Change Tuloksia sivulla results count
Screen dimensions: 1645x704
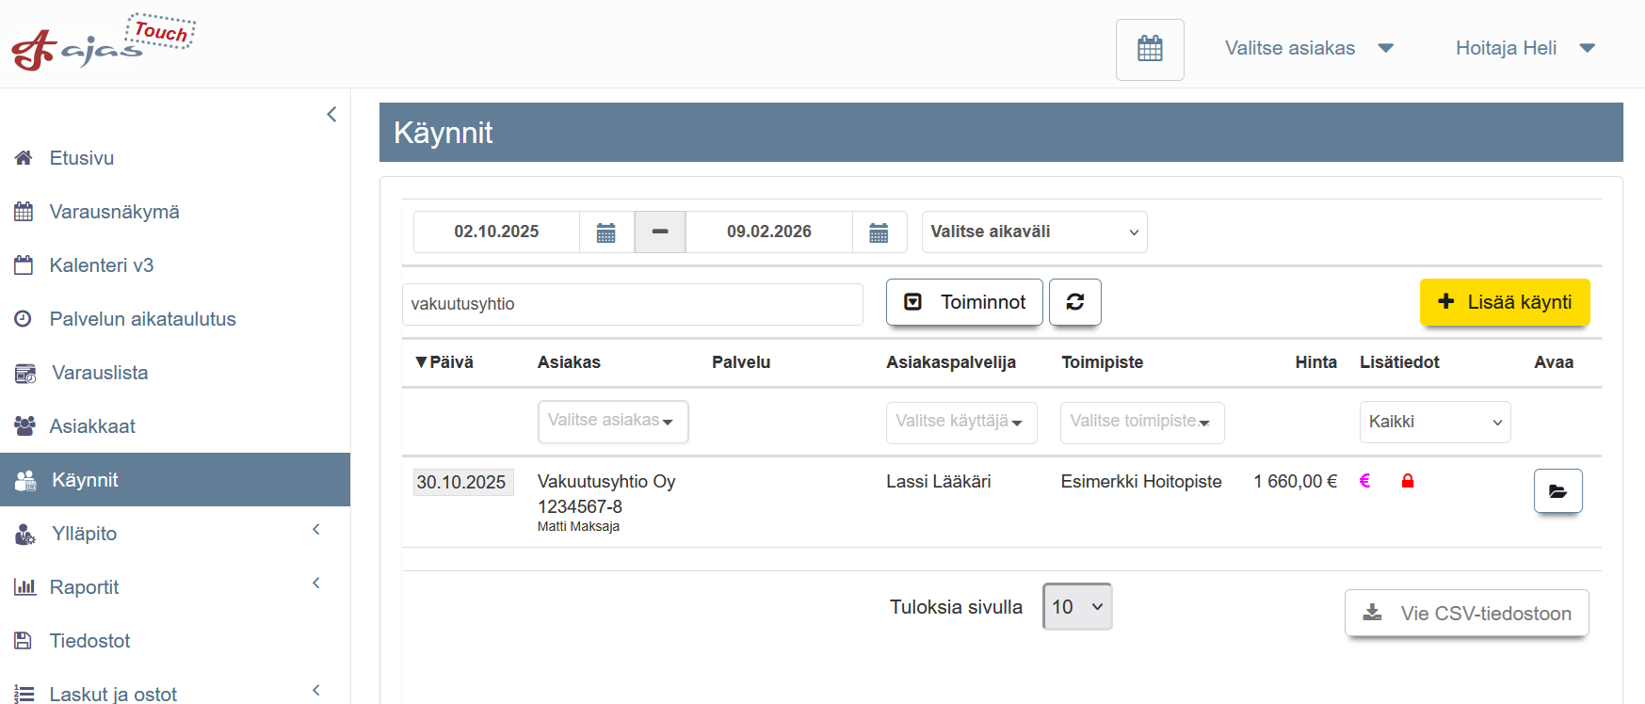coord(1076,607)
